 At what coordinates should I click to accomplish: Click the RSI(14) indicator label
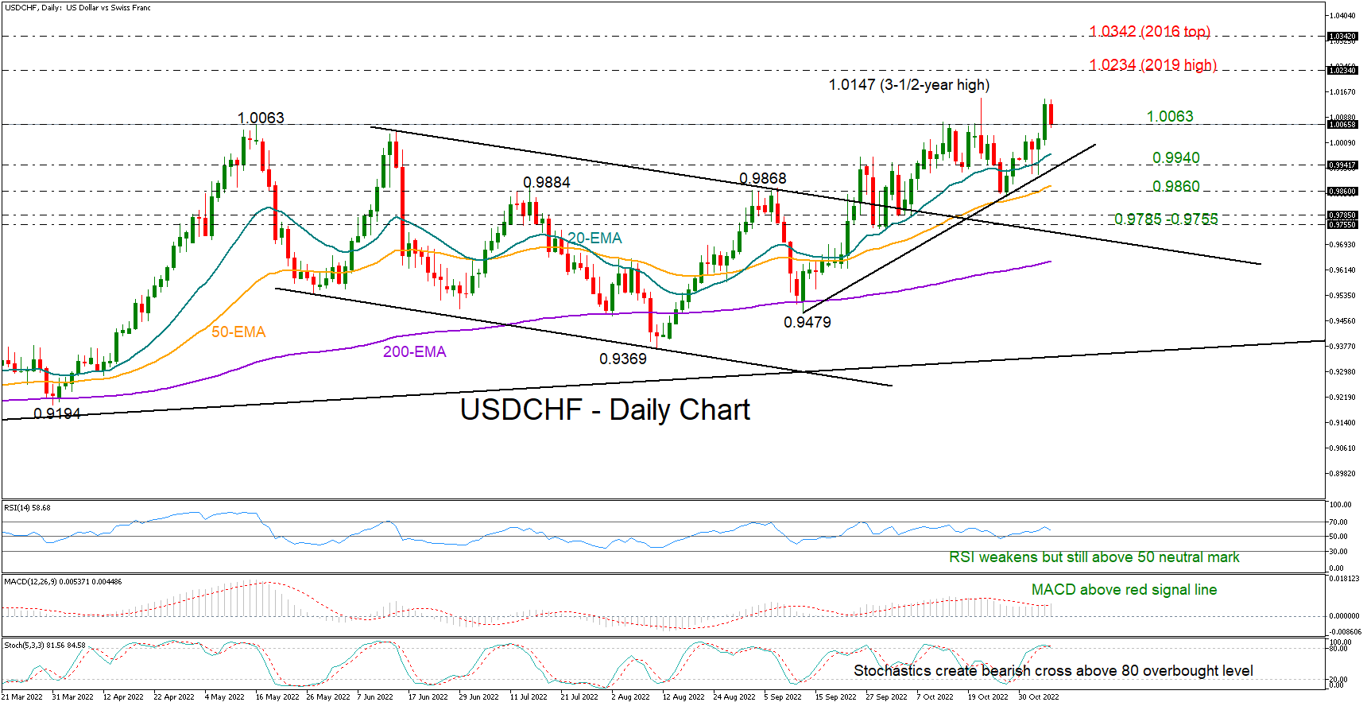27,508
